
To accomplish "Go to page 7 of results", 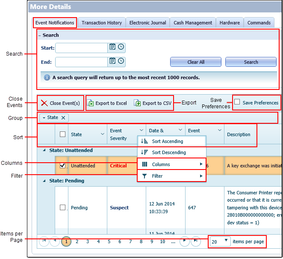I will click(130, 241).
